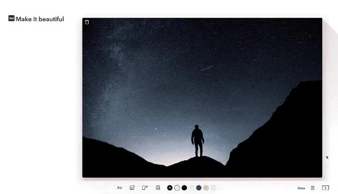Select the solid black color swatch

pos(184,188)
